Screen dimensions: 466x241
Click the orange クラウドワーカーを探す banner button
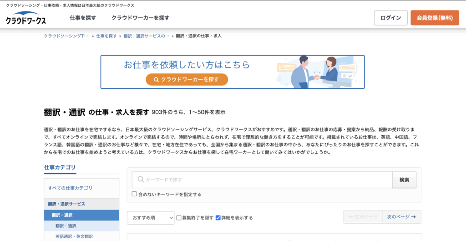(187, 79)
